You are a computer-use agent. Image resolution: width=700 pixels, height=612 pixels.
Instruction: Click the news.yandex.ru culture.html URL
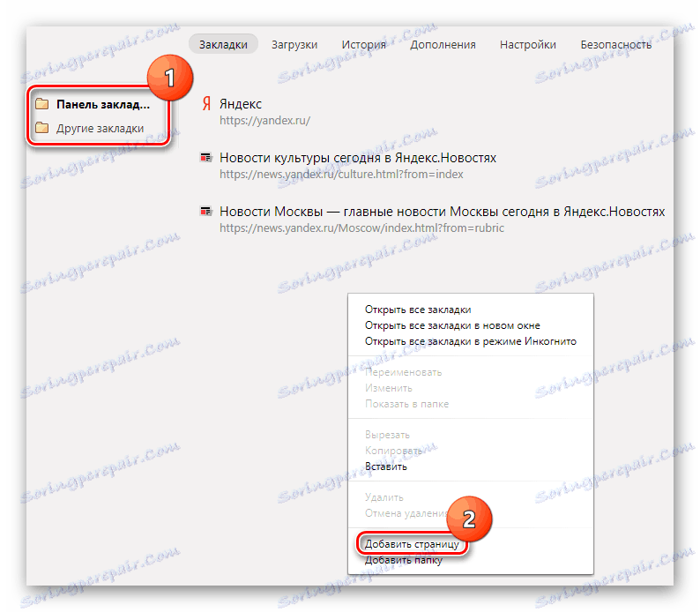point(341,174)
